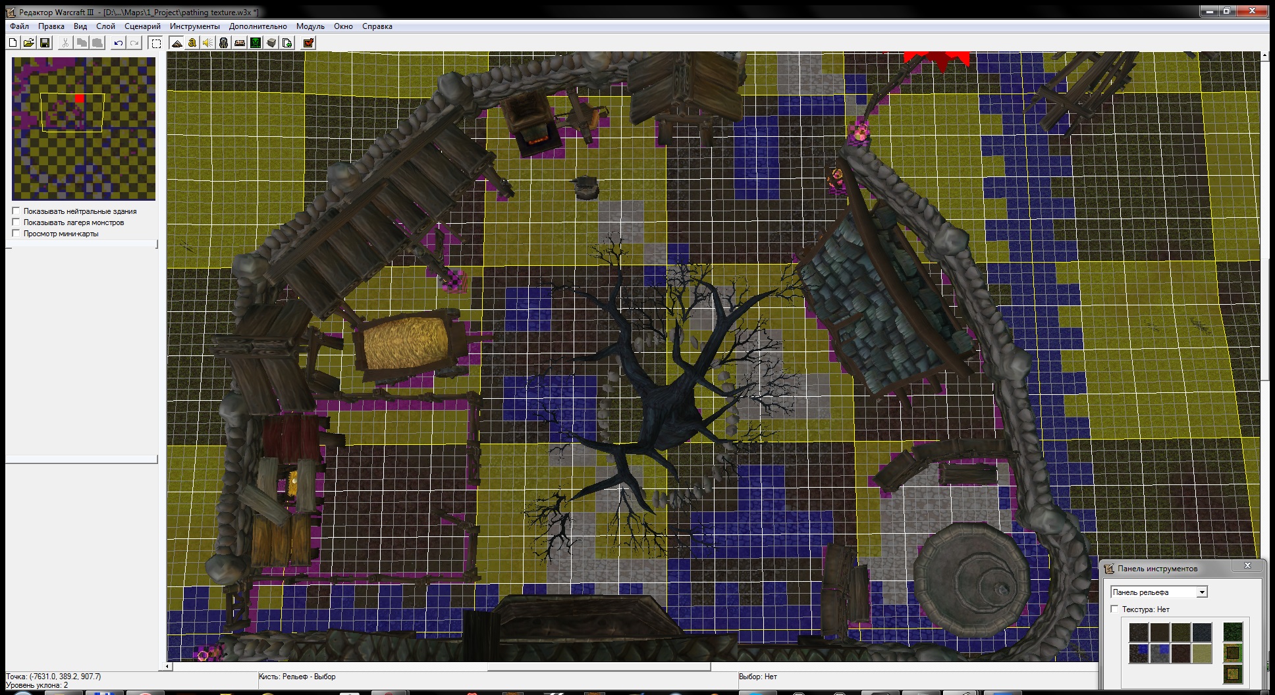Viewport: 1275px width, 695px height.
Task: Toggle Просмотр мини-карты checkbox
Action: (x=16, y=234)
